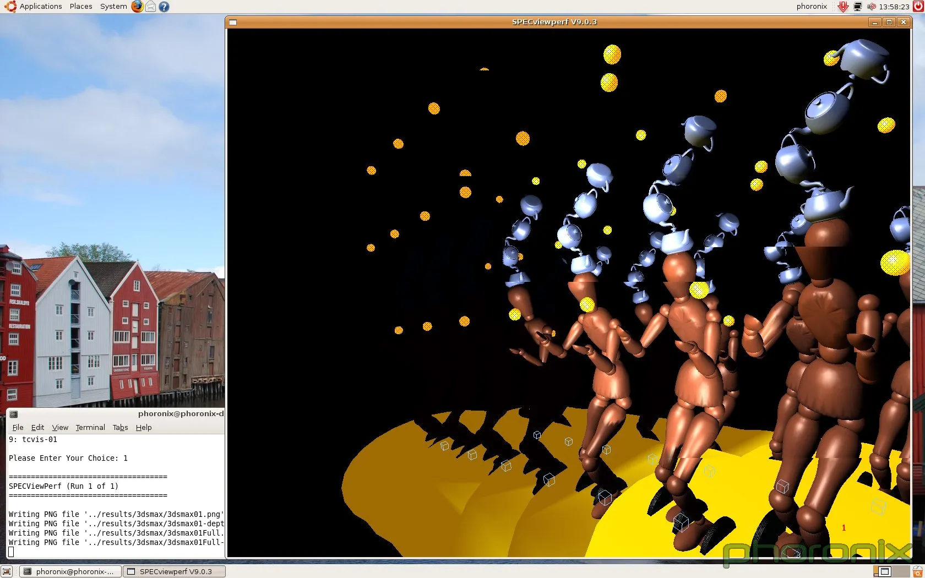This screenshot has height=578, width=925.
Task: Click the Show Desktop button in bottom panel
Action: [x=6, y=571]
